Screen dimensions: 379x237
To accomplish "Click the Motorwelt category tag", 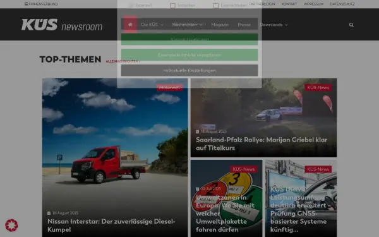I will [170, 88].
